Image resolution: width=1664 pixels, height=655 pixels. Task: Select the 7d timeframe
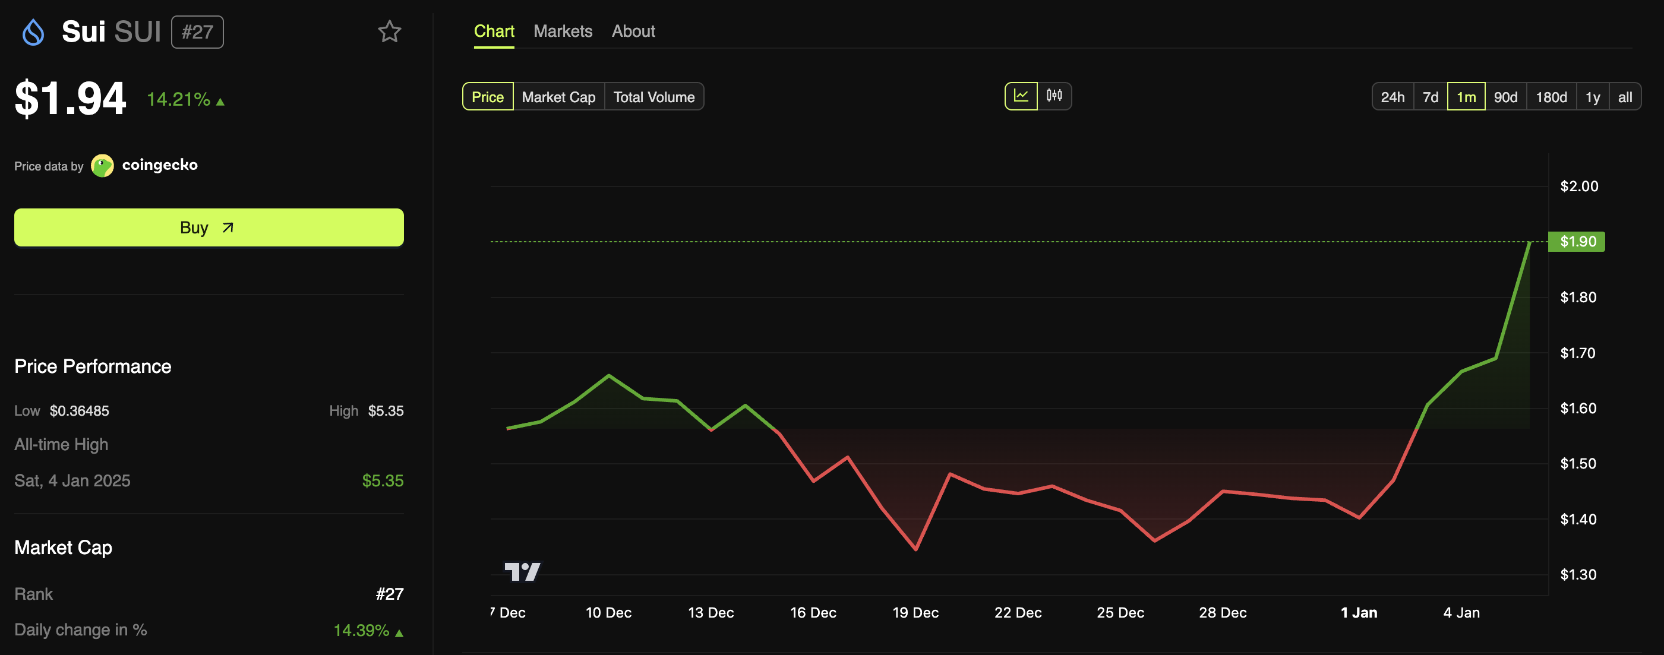coord(1431,96)
